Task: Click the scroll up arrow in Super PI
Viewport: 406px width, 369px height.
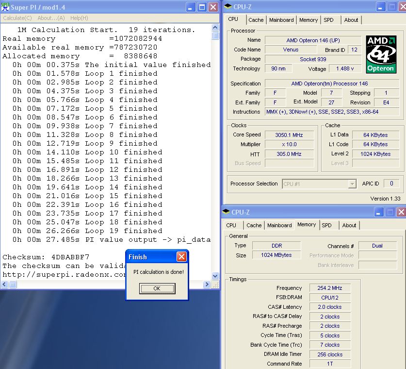Action: coord(215,27)
